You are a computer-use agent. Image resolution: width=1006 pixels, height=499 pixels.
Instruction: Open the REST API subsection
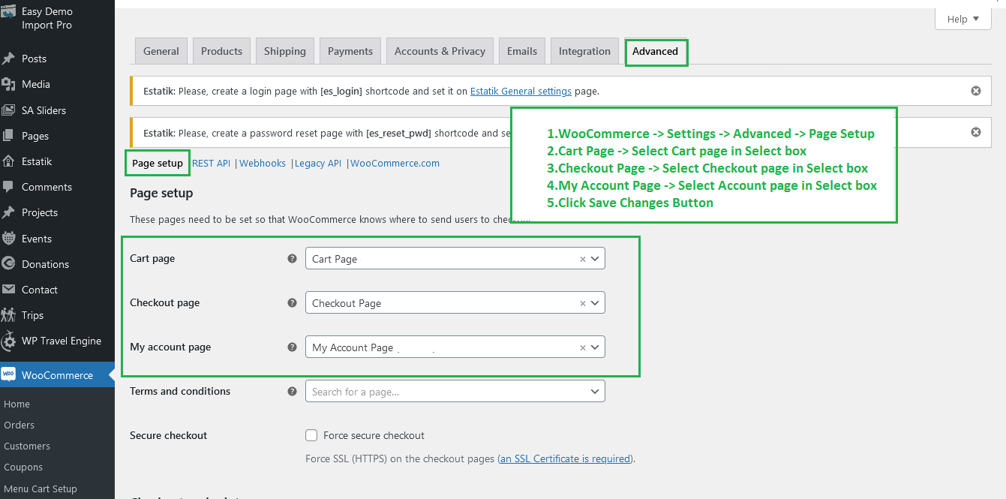coord(211,163)
